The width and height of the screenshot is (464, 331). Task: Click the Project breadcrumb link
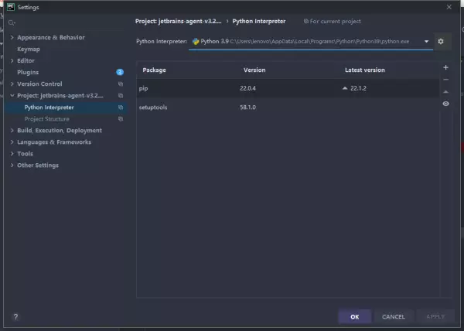178,22
